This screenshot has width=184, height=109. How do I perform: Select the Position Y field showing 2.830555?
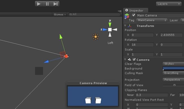click(x=171, y=35)
